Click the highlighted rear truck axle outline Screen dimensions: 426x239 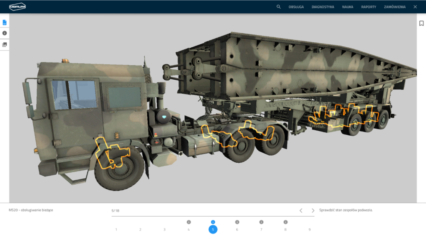(256, 132)
